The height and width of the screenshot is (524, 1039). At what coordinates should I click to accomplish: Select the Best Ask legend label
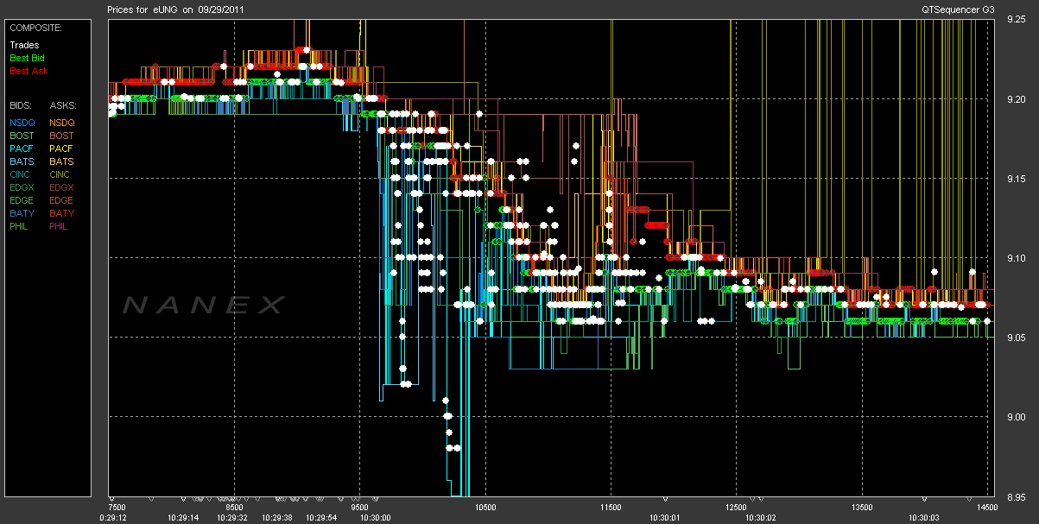[x=28, y=71]
